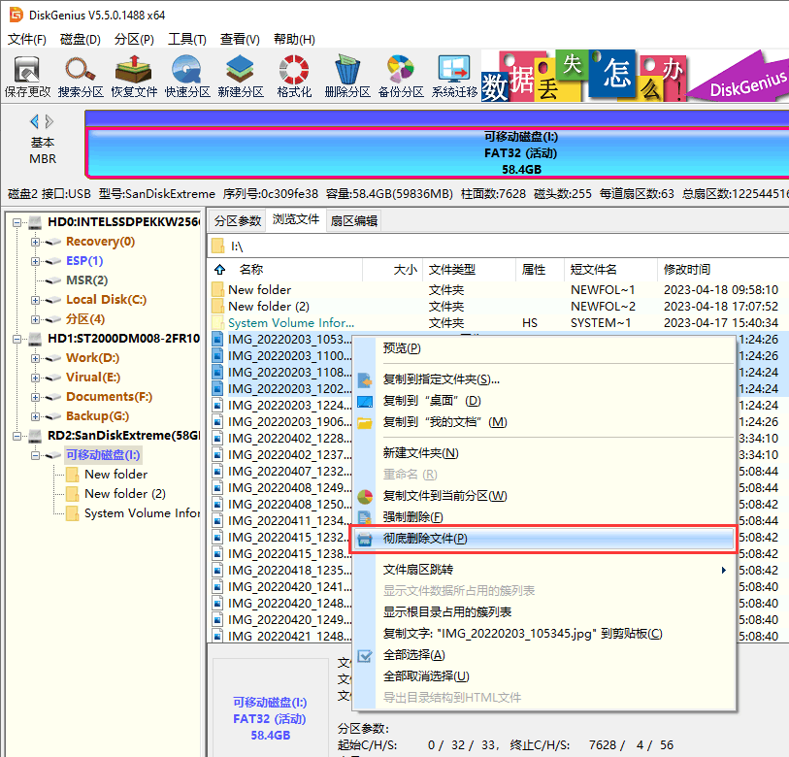Screen dimensions: 789x757
Task: Click the 删除分区 delete partition icon
Action: [347, 76]
